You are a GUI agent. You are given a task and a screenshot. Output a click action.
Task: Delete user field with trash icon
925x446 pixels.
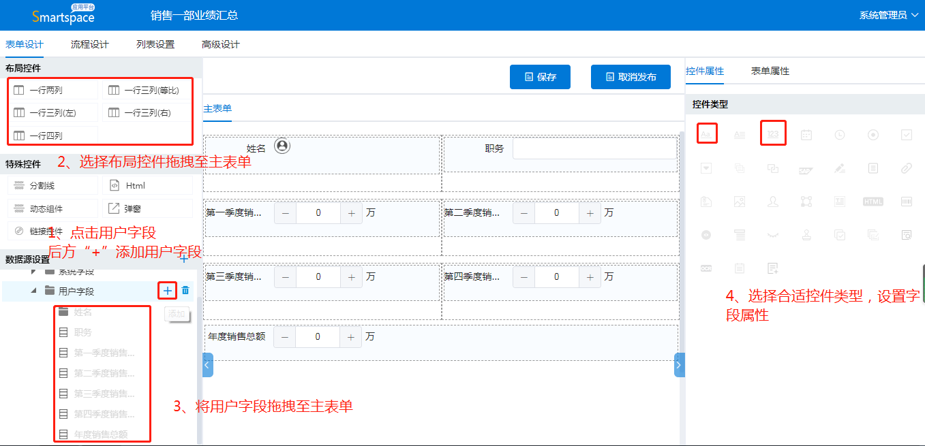click(x=185, y=291)
